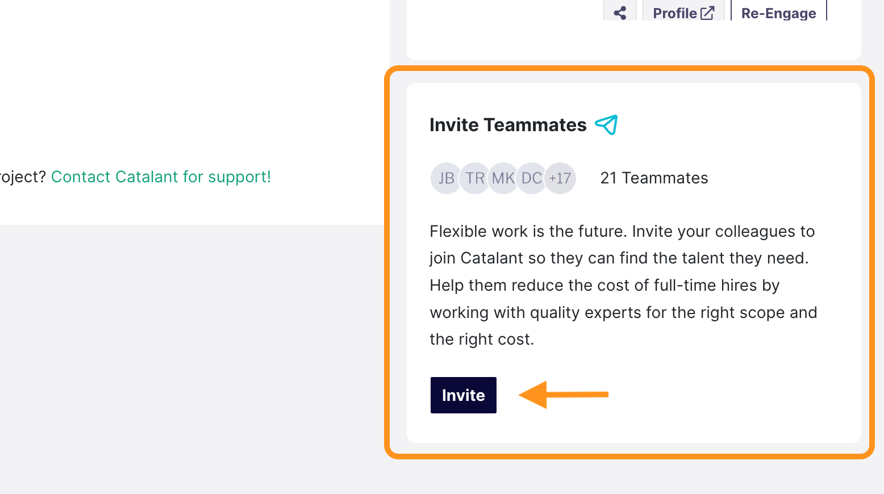Select the DC teammate avatar

[532, 178]
